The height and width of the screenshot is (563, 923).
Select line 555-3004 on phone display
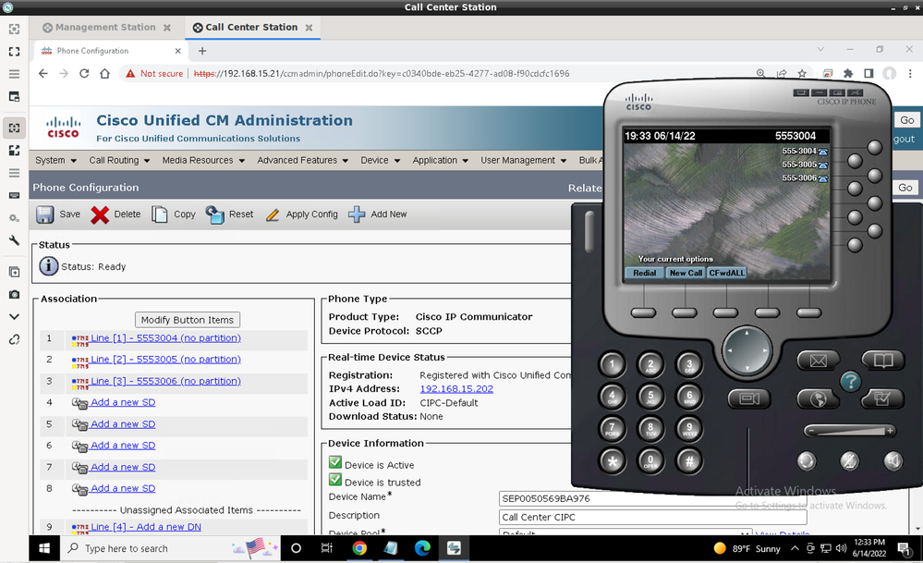pos(804,152)
